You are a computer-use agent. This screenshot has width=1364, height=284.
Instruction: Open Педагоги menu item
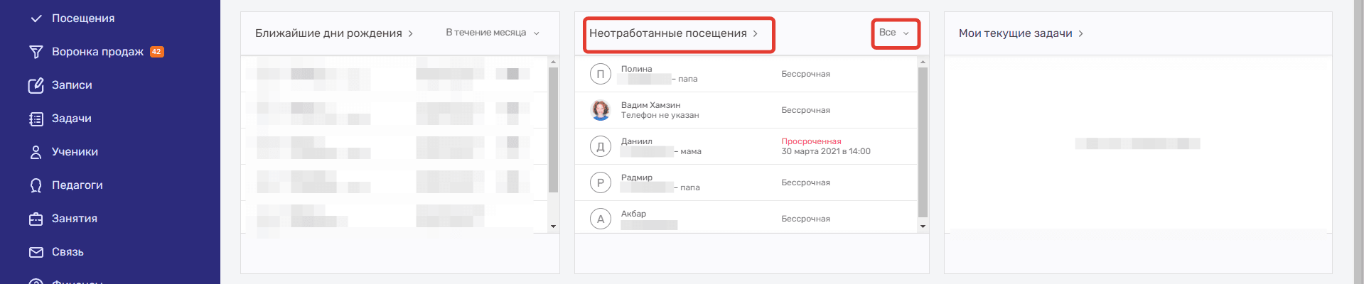(77, 185)
